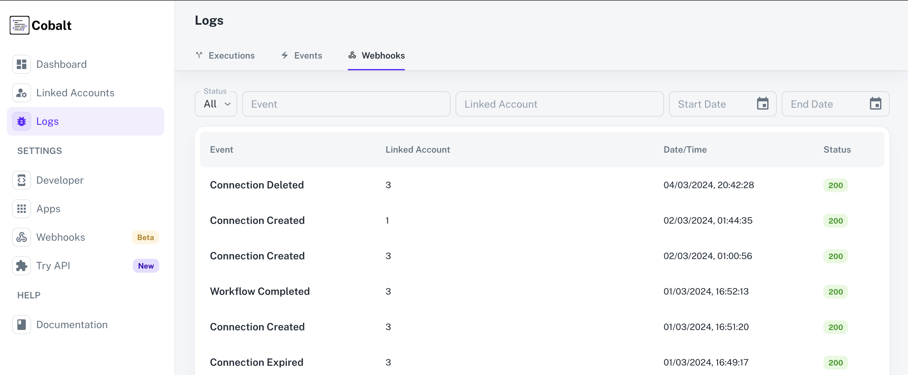Click the Linked Accounts icon
This screenshot has height=375, width=908.
pyautogui.click(x=21, y=92)
